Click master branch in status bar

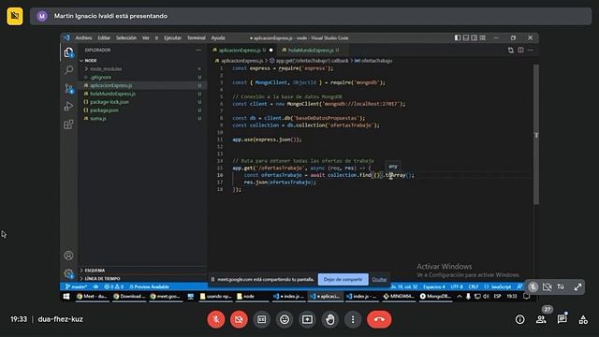click(77, 286)
